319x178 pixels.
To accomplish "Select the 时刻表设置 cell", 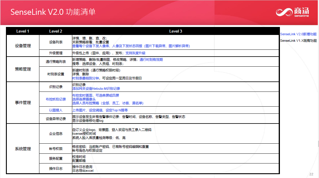I will click(56, 74).
